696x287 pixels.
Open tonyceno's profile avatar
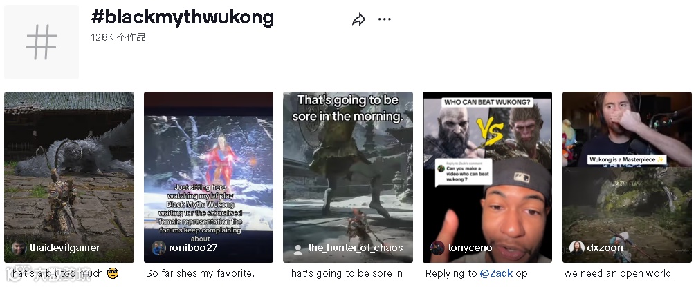[438, 248]
